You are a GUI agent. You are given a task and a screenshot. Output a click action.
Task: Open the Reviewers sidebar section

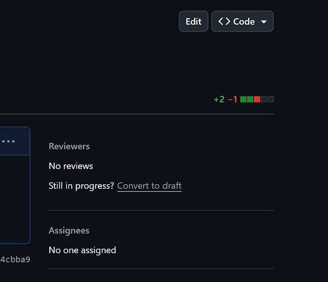tap(69, 146)
